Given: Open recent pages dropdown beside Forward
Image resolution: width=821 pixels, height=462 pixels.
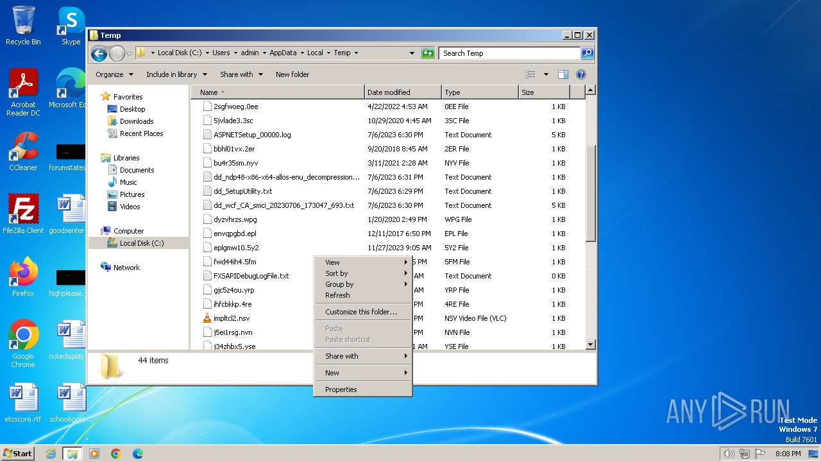Looking at the screenshot, I should [129, 53].
